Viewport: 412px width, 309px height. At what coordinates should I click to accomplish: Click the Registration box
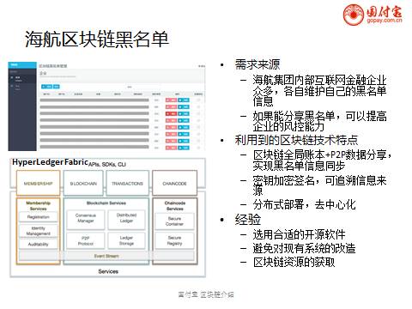click(38, 217)
